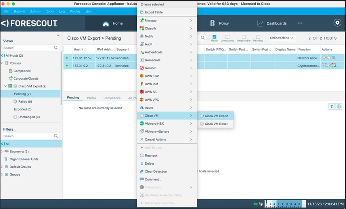
Task: Open the Reports menu
Action: [x=20, y=11]
